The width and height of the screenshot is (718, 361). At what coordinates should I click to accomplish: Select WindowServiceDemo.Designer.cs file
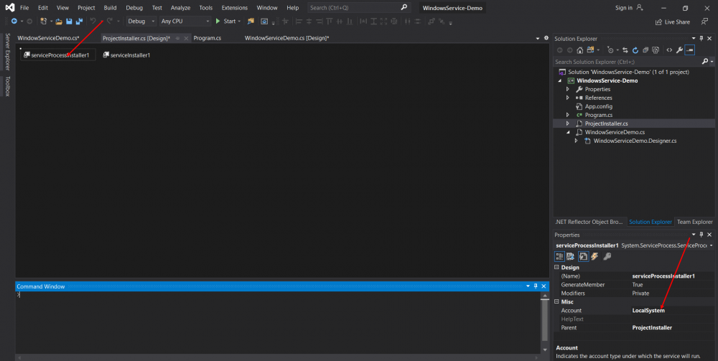[x=635, y=141]
